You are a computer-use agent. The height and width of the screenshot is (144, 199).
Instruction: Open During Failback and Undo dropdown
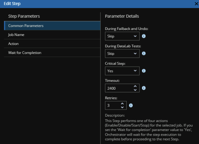click(x=122, y=36)
